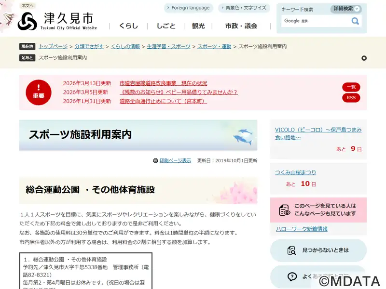Close the breadcrumb history bar
This screenshot has height=289, width=386.
(364, 58)
